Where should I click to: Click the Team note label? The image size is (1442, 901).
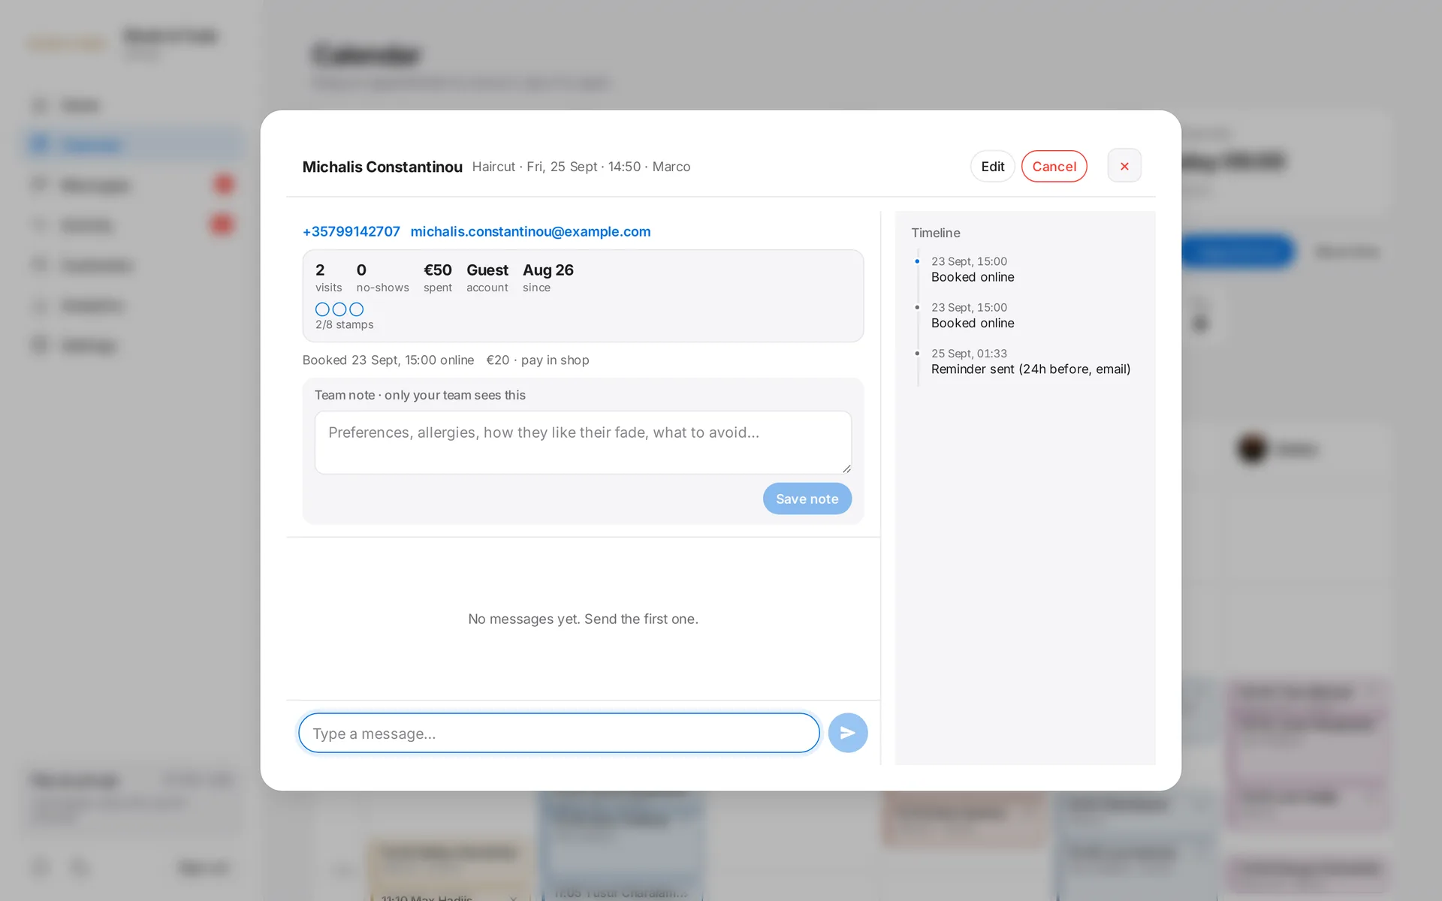click(x=420, y=395)
